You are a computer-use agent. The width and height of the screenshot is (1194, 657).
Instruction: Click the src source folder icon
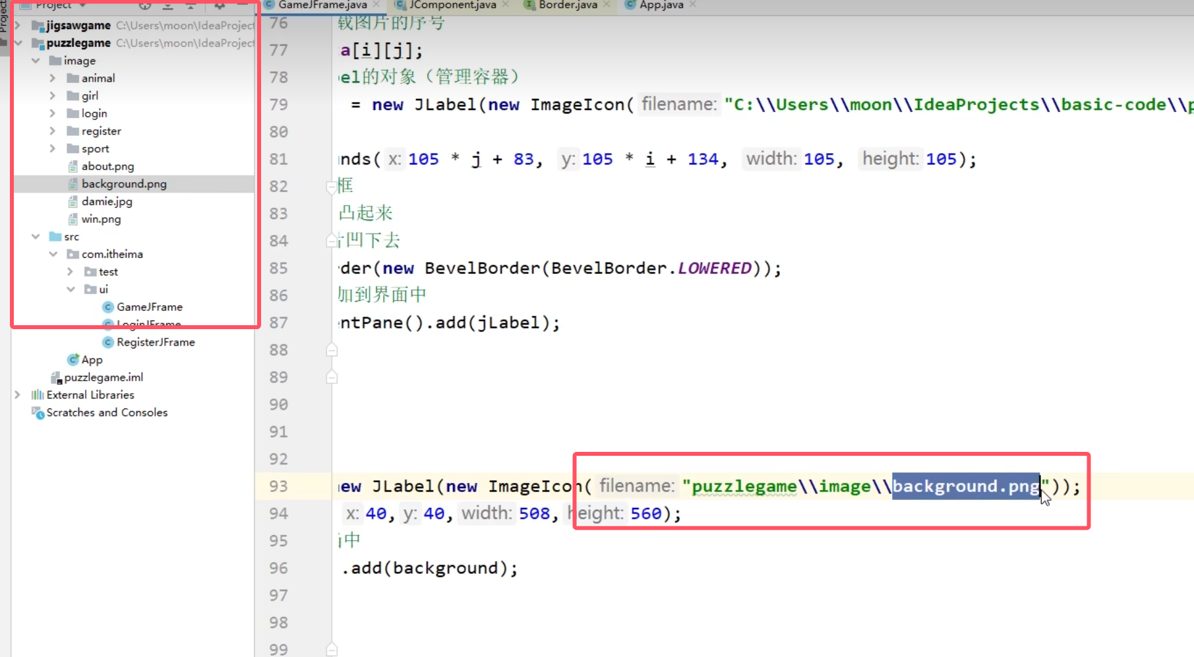(55, 237)
